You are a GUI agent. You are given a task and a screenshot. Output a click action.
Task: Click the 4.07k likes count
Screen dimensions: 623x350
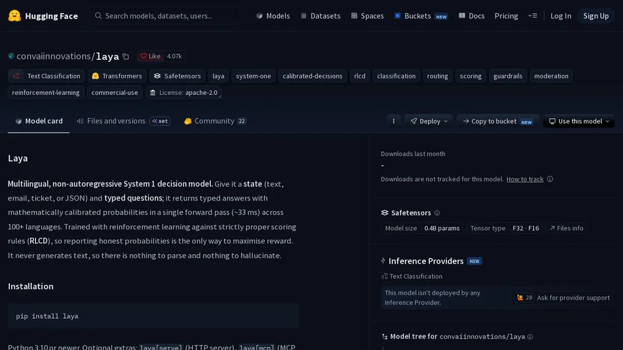(x=174, y=56)
